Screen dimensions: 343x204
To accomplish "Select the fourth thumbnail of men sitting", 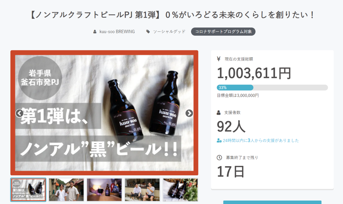I will [142, 190].
